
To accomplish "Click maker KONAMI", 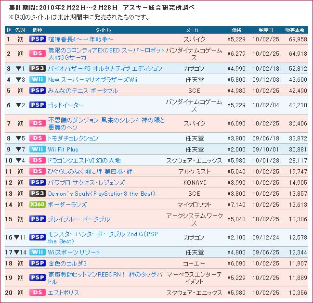I will point(195,182).
